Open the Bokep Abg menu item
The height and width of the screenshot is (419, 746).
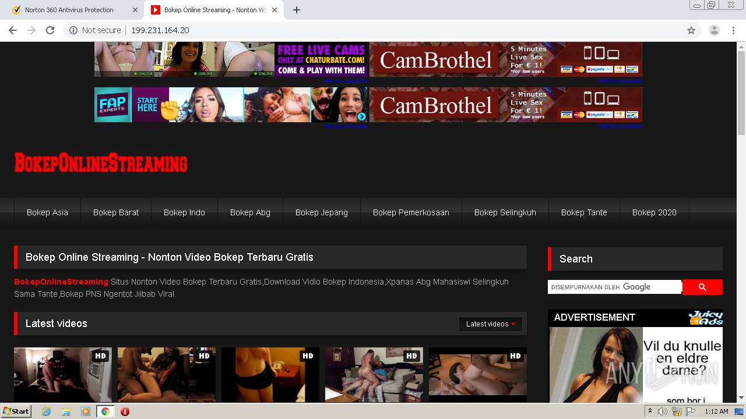pos(250,212)
